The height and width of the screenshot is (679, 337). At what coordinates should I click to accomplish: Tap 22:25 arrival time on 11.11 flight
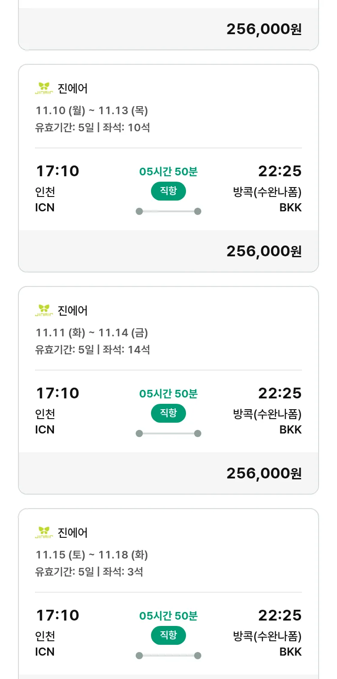(x=279, y=393)
